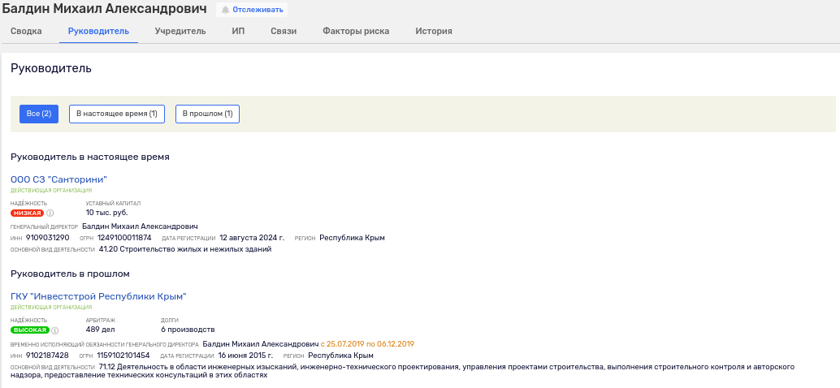The image size is (840, 388).
Task: Click the page title Балдин Михаил Александрович
Action: coord(105,9)
